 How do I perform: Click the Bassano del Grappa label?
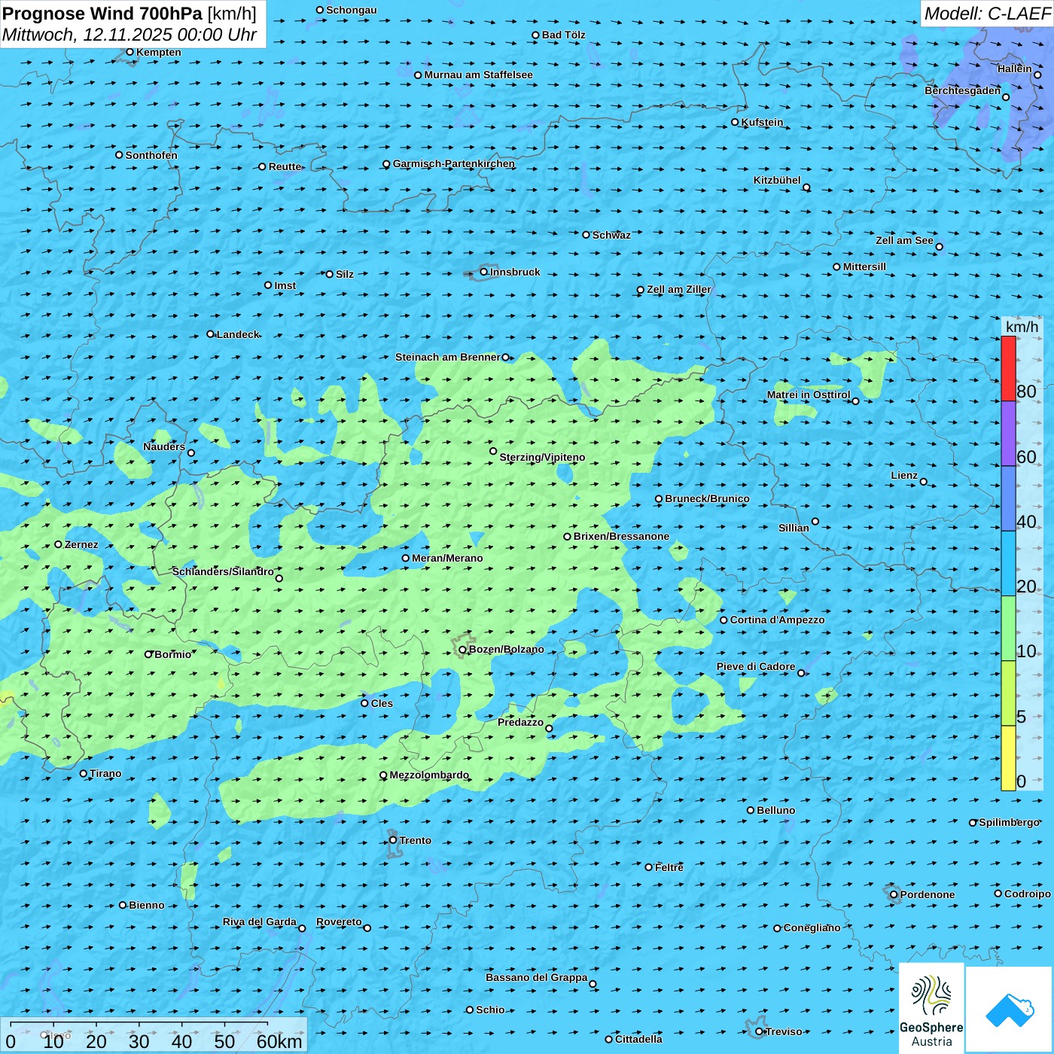coord(536,977)
